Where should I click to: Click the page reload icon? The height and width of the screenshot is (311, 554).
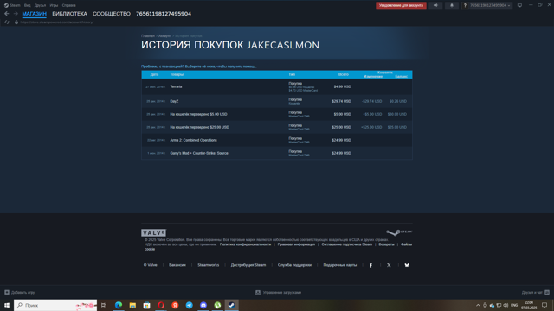coord(7,22)
